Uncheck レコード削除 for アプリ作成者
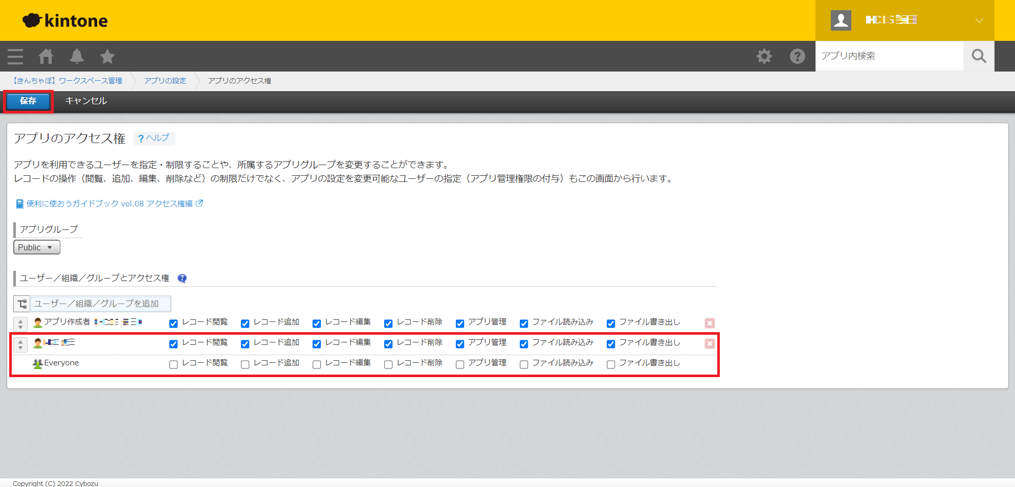 tap(388, 323)
